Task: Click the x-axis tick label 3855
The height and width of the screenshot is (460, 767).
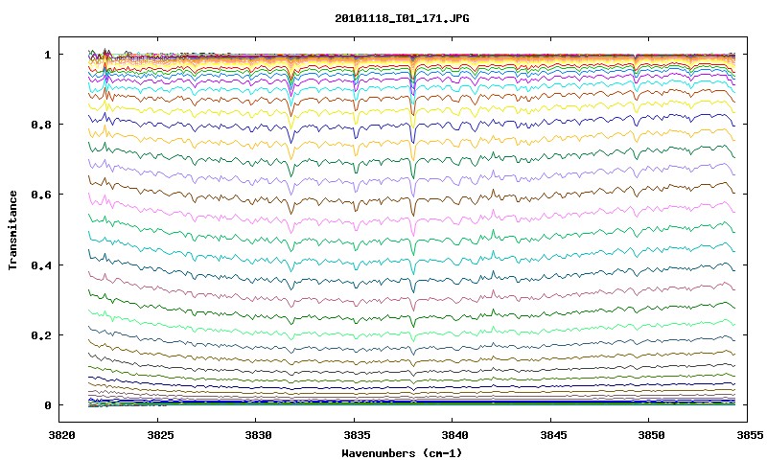Action: 750,435
